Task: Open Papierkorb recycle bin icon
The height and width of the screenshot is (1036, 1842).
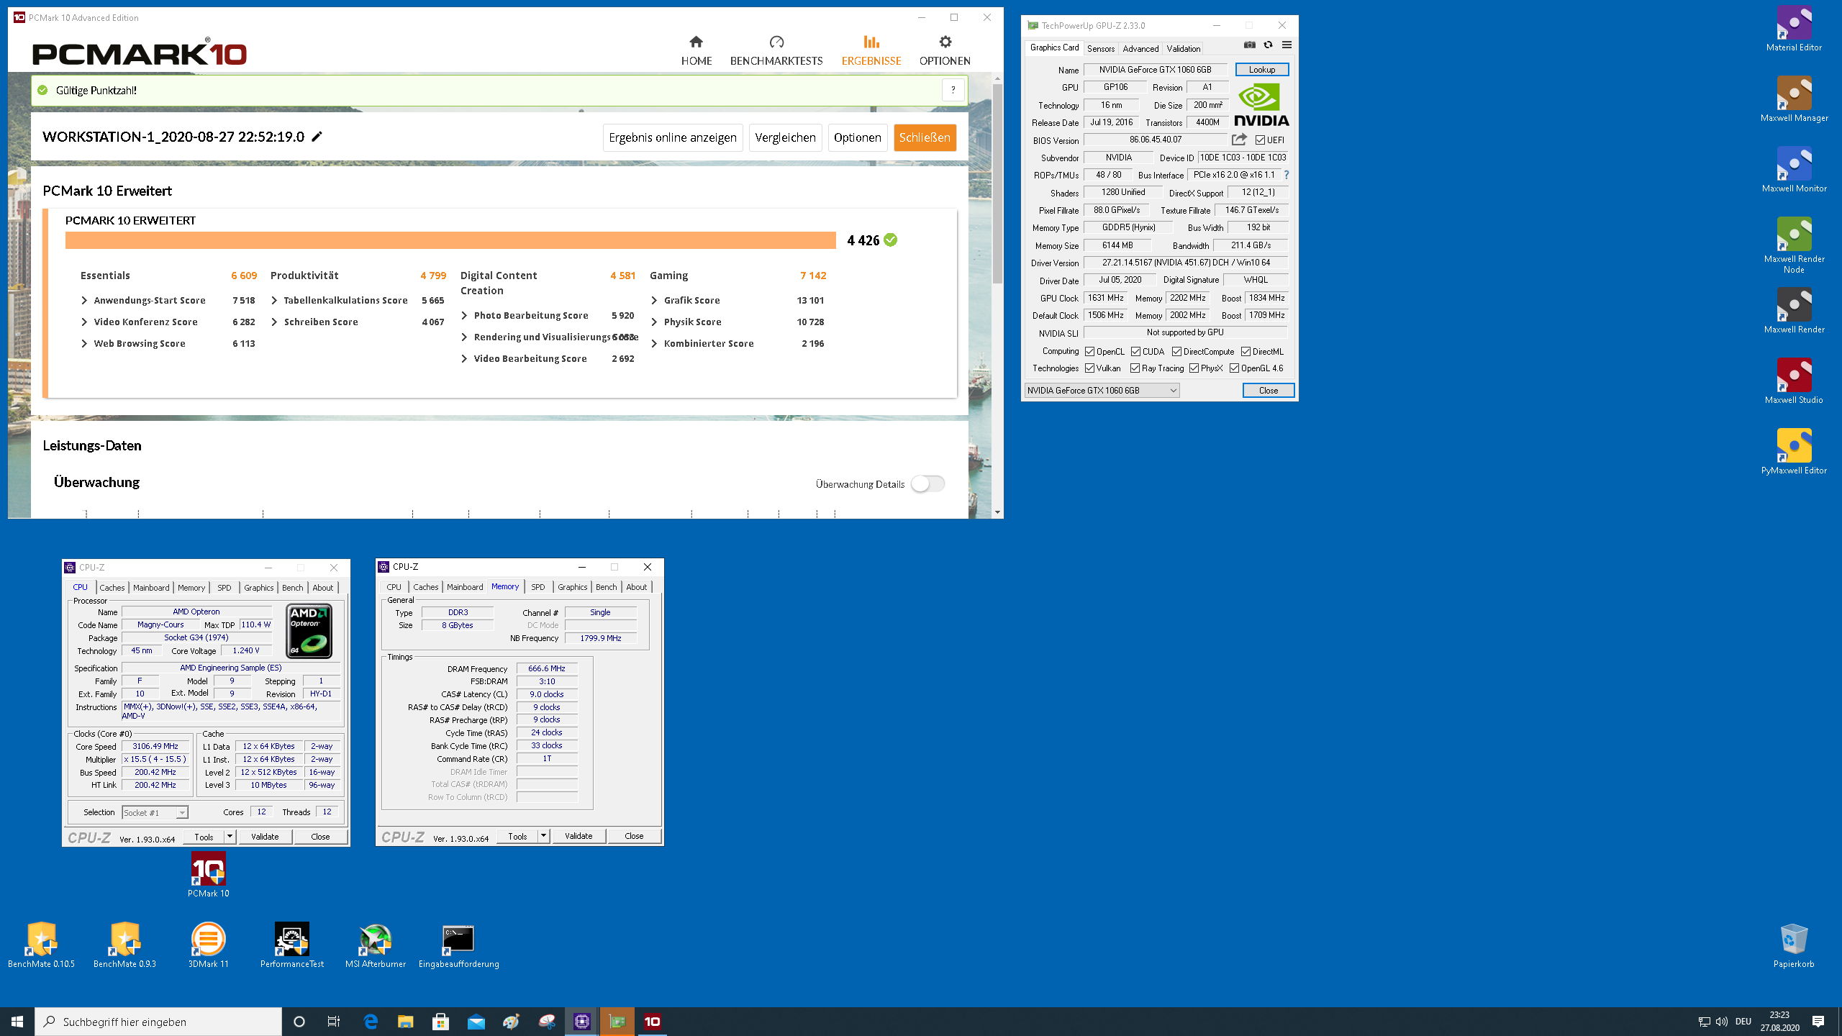Action: 1794,946
